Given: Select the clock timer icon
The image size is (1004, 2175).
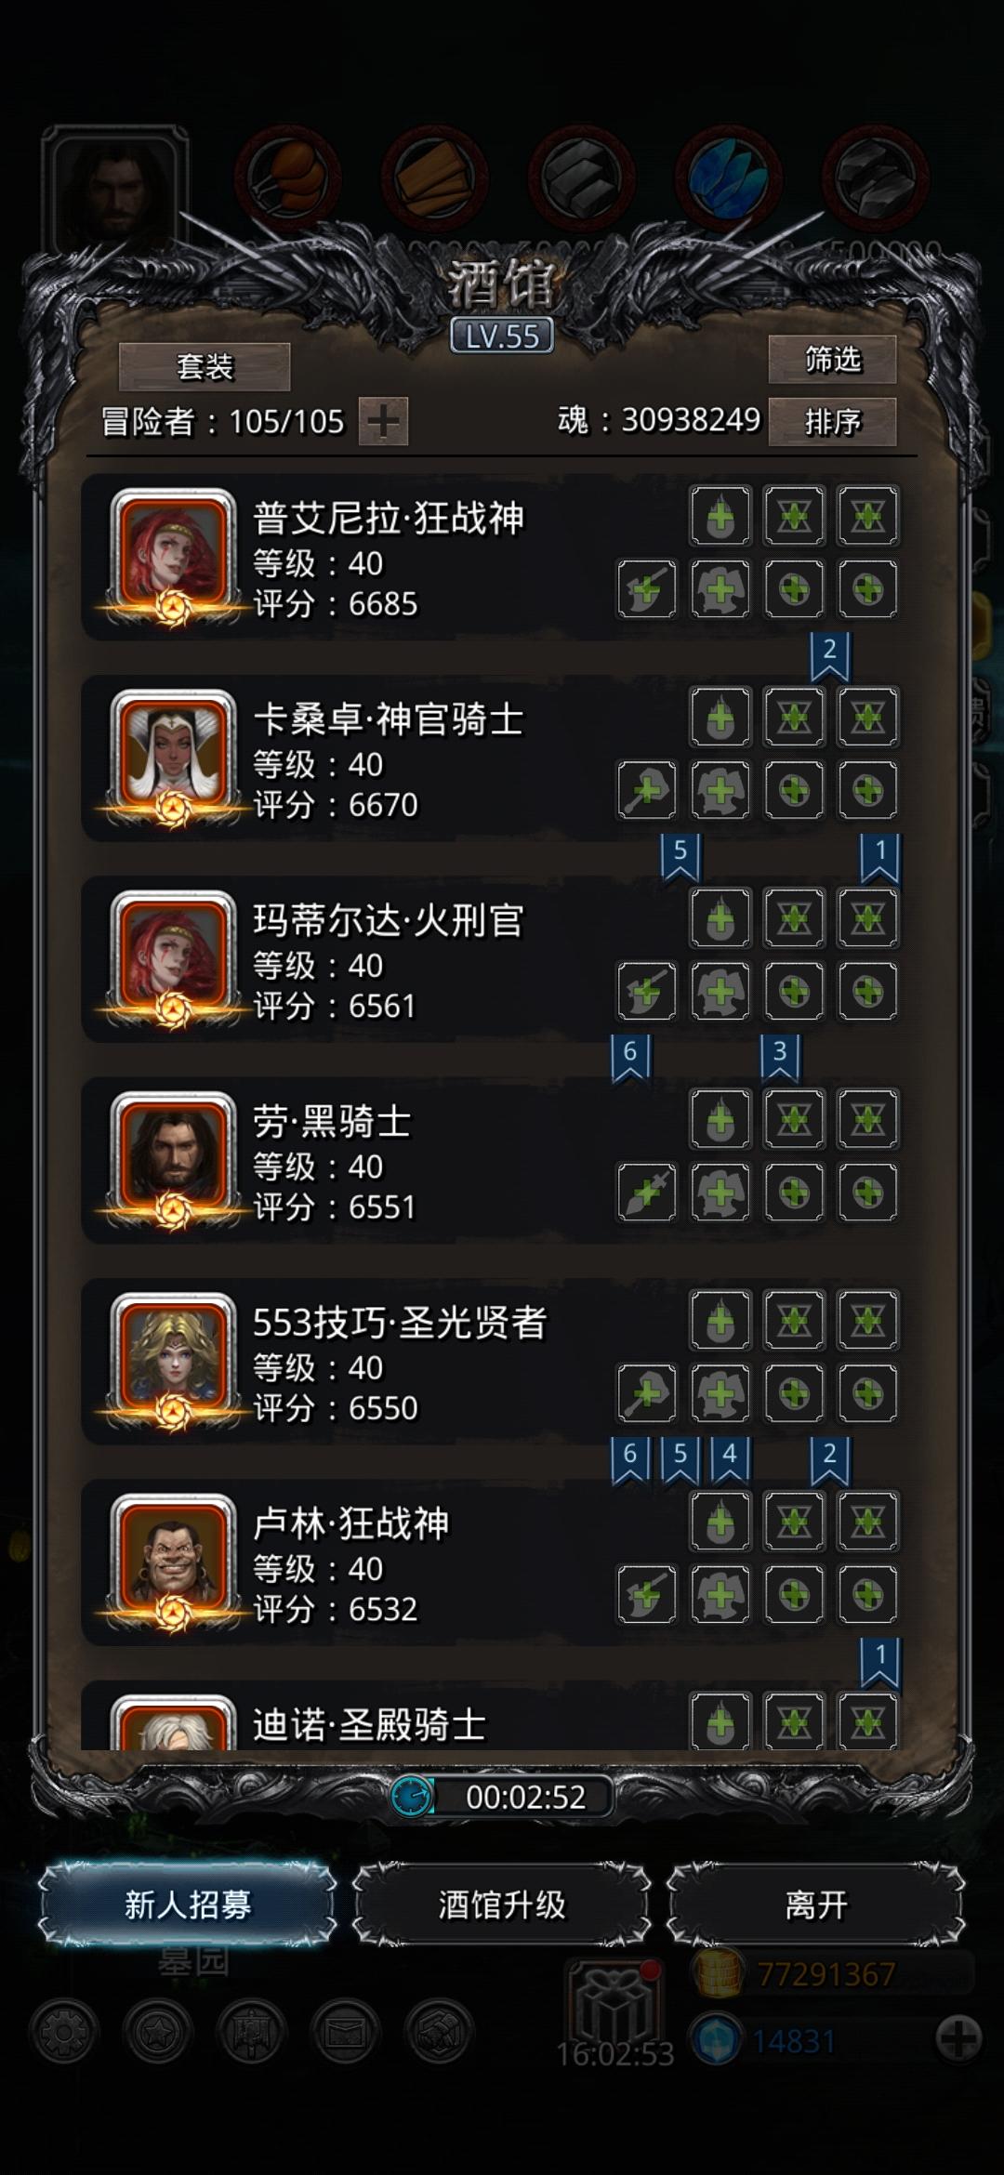Looking at the screenshot, I should (411, 1796).
